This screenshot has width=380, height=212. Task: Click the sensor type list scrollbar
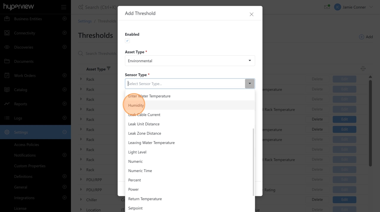coord(253,161)
